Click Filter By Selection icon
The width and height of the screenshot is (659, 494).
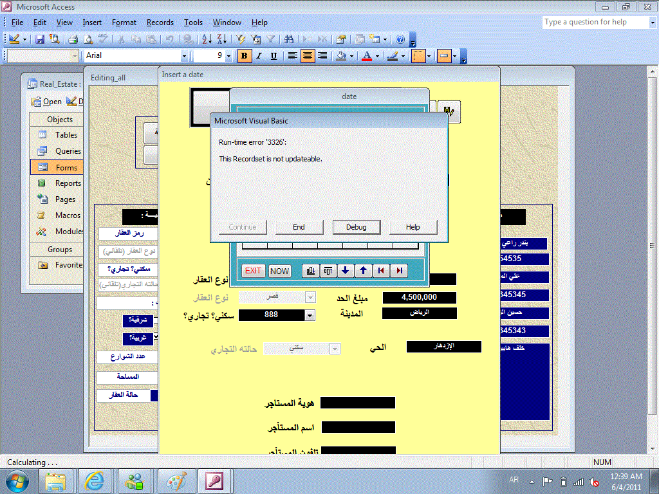click(241, 39)
